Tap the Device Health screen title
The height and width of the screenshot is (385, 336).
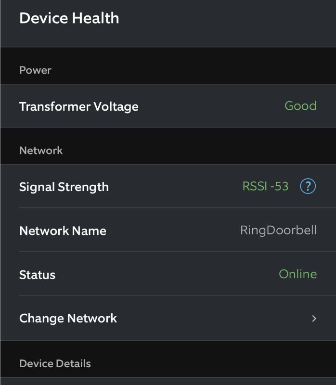(69, 18)
